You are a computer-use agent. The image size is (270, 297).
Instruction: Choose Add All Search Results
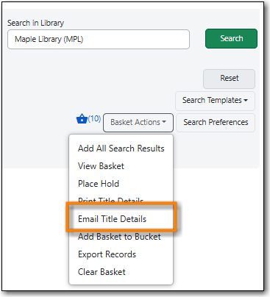click(x=121, y=148)
